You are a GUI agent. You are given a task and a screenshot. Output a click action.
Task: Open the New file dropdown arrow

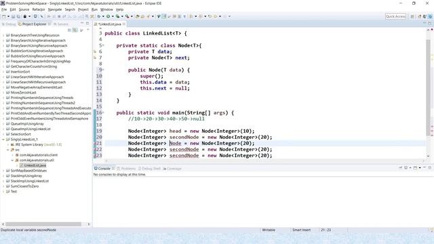(8, 16)
